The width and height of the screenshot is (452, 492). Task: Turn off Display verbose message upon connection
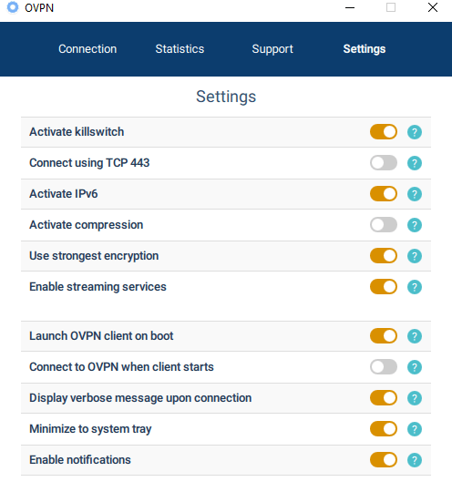(384, 398)
